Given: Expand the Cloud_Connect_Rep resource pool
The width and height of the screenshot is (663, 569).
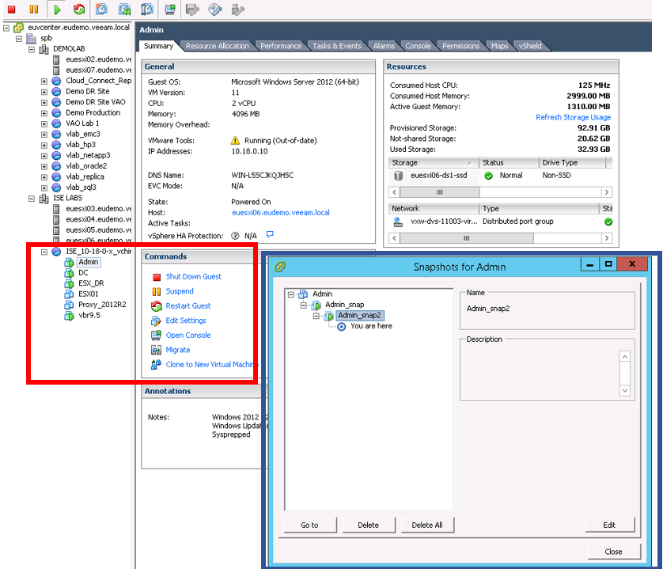Looking at the screenshot, I should (44, 81).
